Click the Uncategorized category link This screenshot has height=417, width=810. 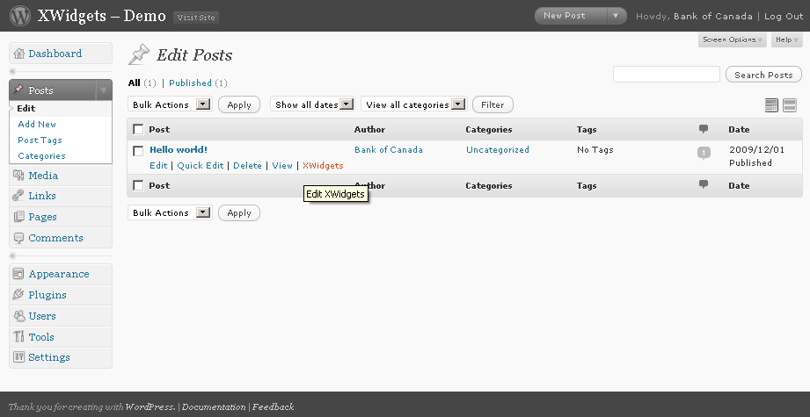(x=498, y=150)
